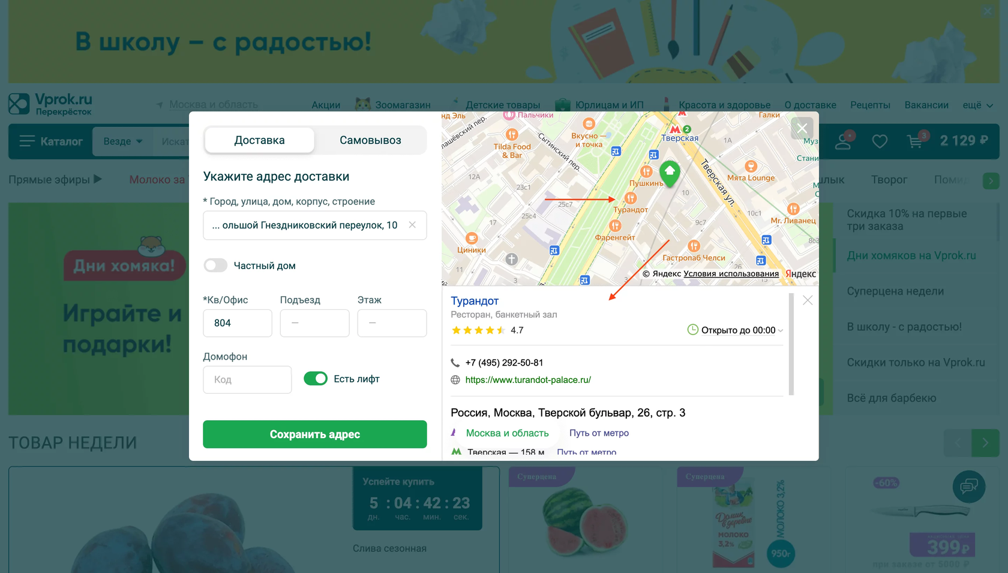Click the Каталог button
The image size is (1008, 573).
50,141
